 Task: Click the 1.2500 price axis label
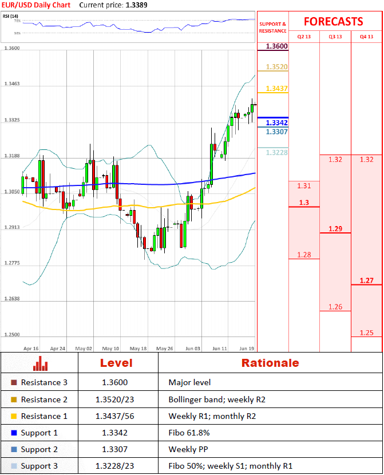(12, 335)
